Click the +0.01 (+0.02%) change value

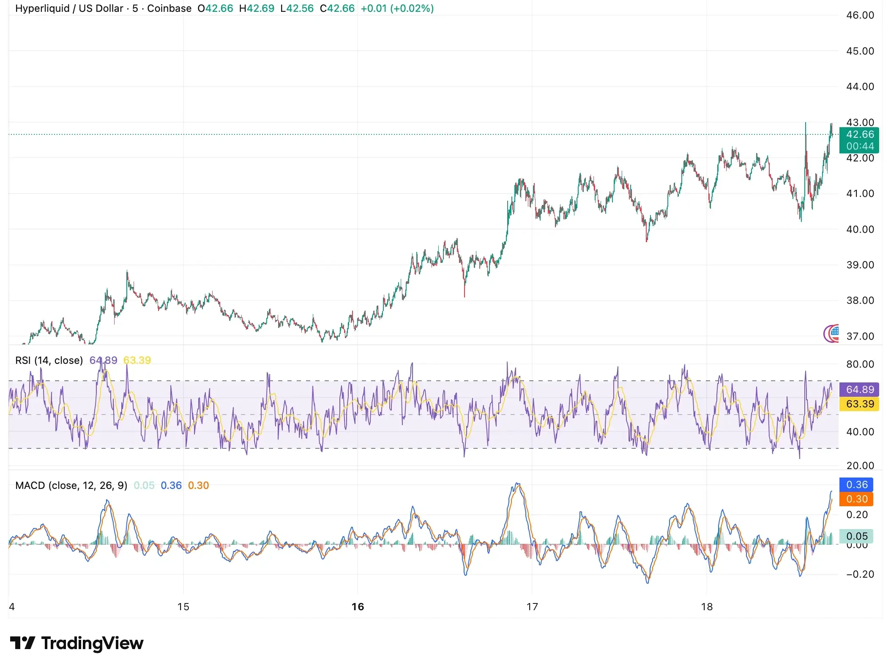click(x=397, y=8)
